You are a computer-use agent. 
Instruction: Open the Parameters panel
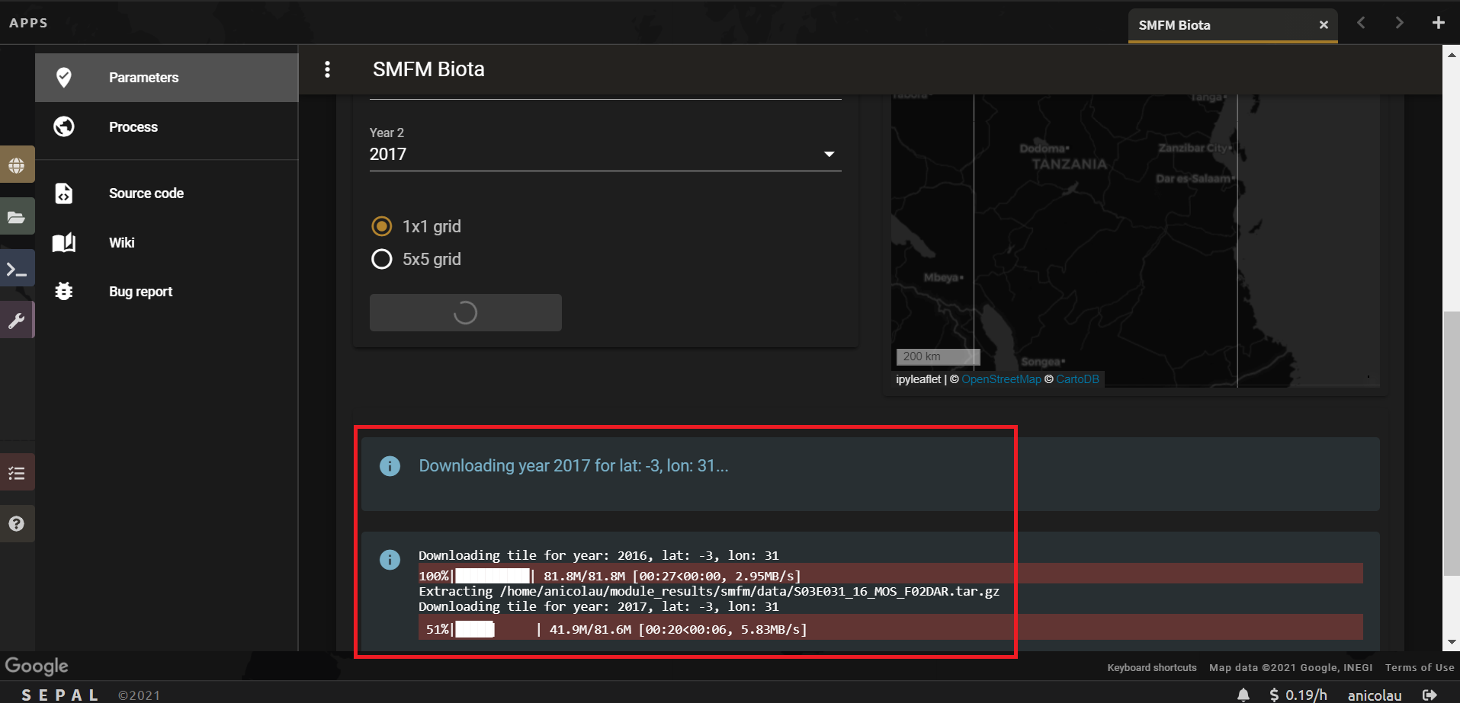[x=166, y=77]
